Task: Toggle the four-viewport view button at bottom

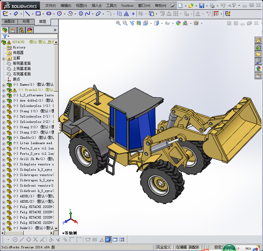Action: point(122,239)
